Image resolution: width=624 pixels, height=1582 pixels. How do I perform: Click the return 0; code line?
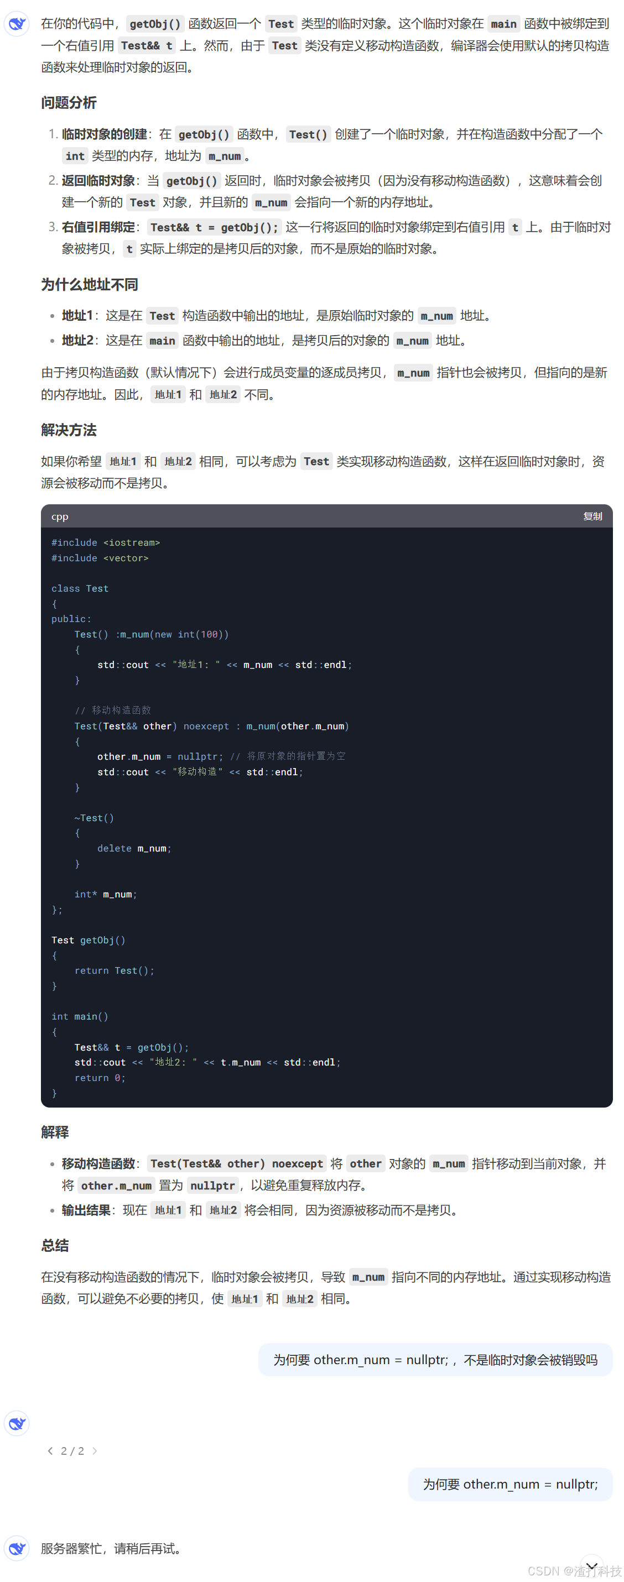tap(100, 1078)
